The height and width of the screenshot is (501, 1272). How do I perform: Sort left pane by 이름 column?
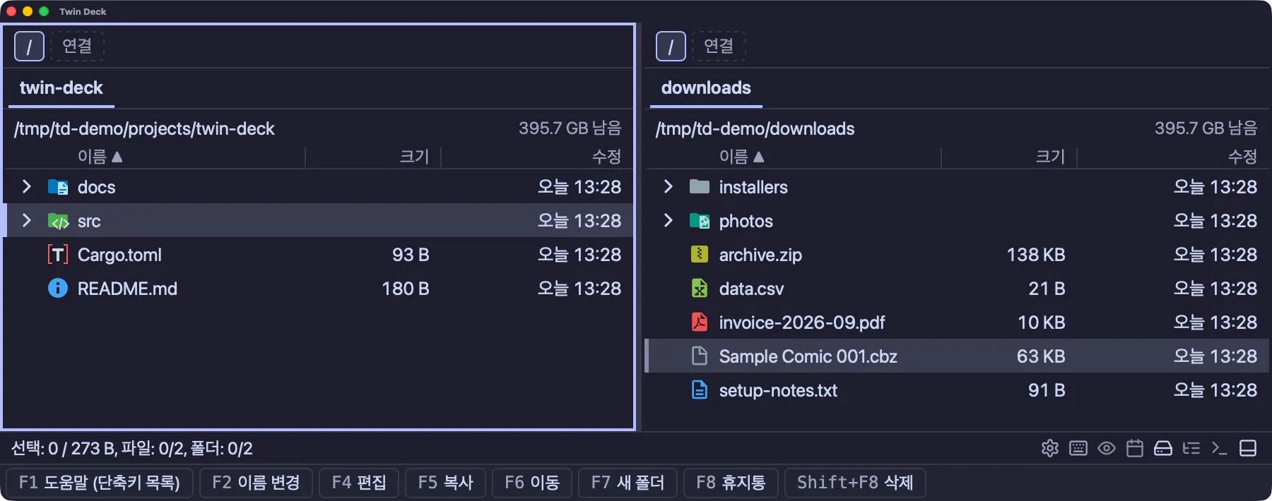[x=100, y=157]
